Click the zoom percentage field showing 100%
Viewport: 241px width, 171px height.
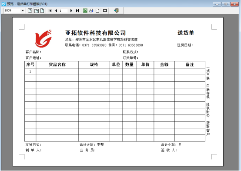click(x=13, y=10)
